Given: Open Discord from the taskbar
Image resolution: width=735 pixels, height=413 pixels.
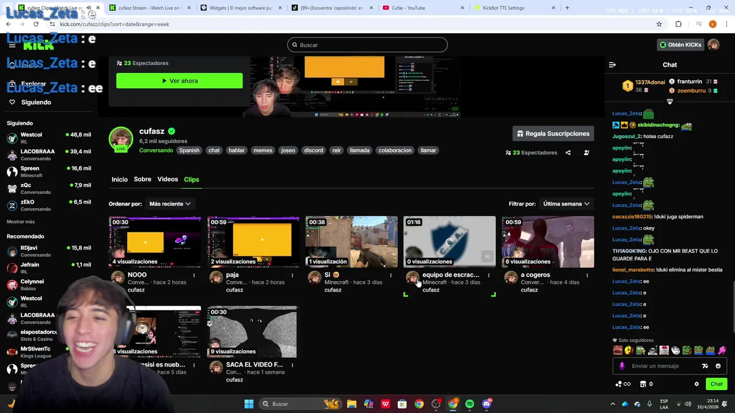Looking at the screenshot, I should (487, 404).
